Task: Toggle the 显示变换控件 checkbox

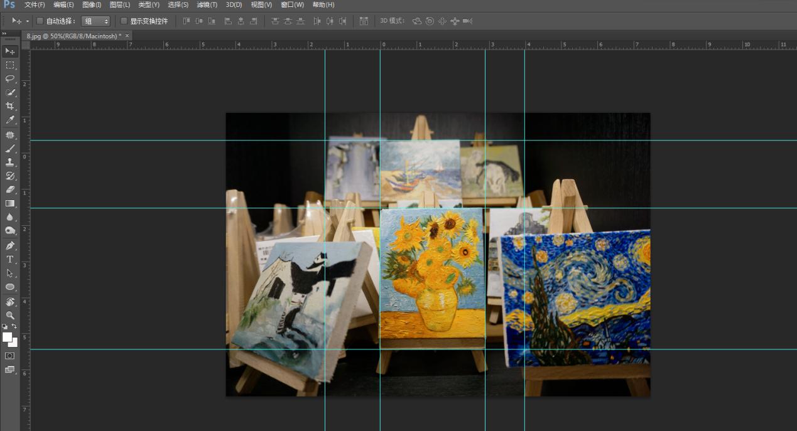Action: (124, 21)
